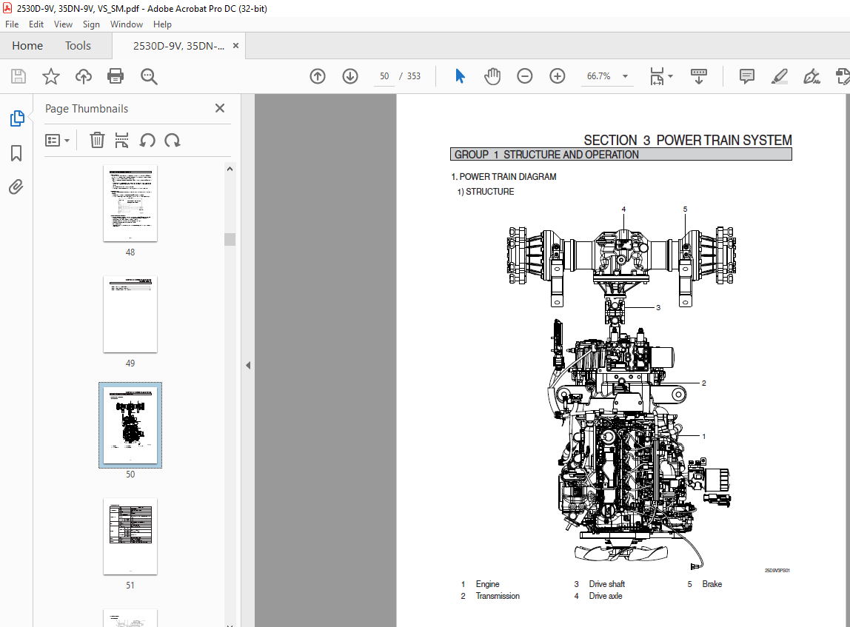Screen dimensions: 850x627
Task: Click the thumbnail panel scrollbar handle
Action: click(230, 239)
